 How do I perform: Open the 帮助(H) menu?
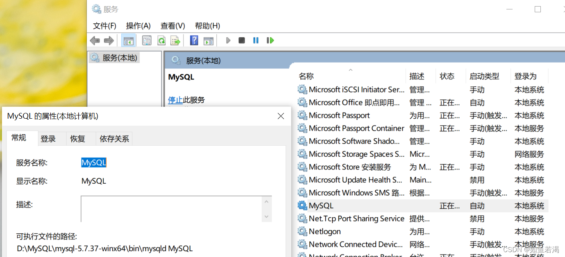207,26
